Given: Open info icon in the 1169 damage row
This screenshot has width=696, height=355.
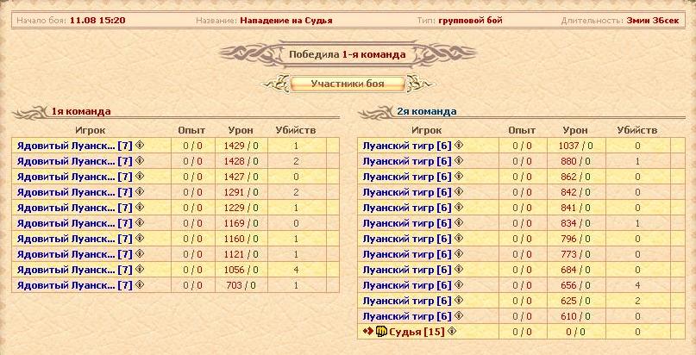Looking at the screenshot, I should point(140,222).
